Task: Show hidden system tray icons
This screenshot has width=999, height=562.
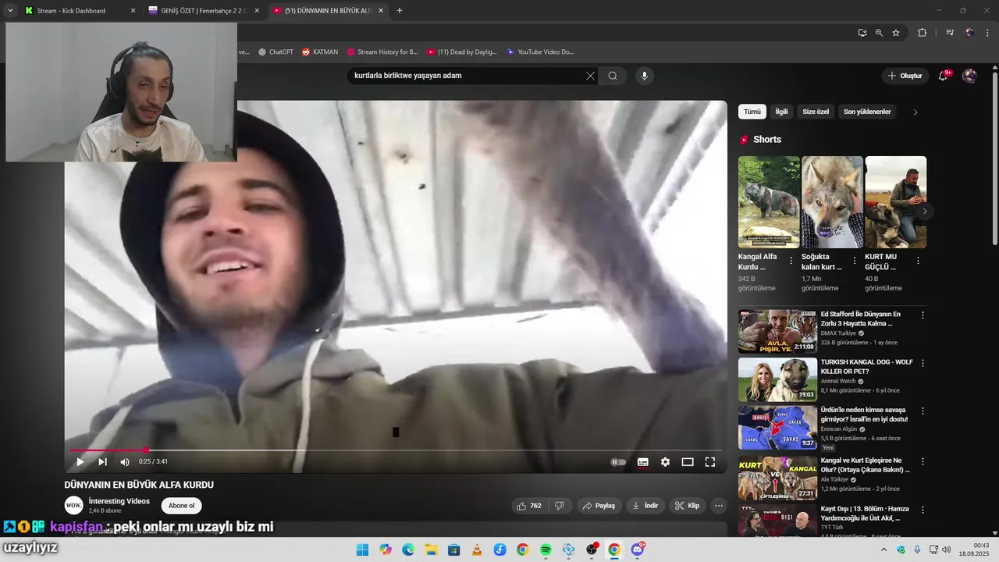Action: [883, 550]
